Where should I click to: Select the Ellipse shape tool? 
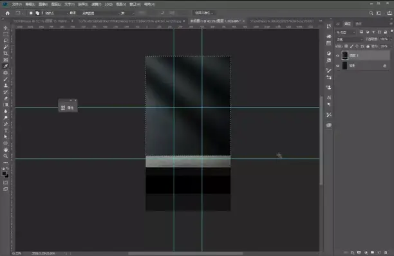[x=6, y=143]
